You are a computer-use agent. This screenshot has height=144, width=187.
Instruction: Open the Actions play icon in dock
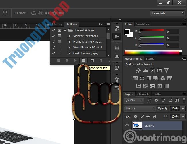coord(117,36)
